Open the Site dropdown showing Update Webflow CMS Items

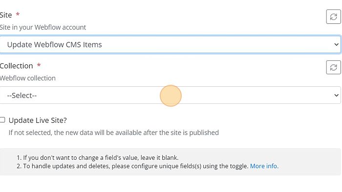(170, 44)
